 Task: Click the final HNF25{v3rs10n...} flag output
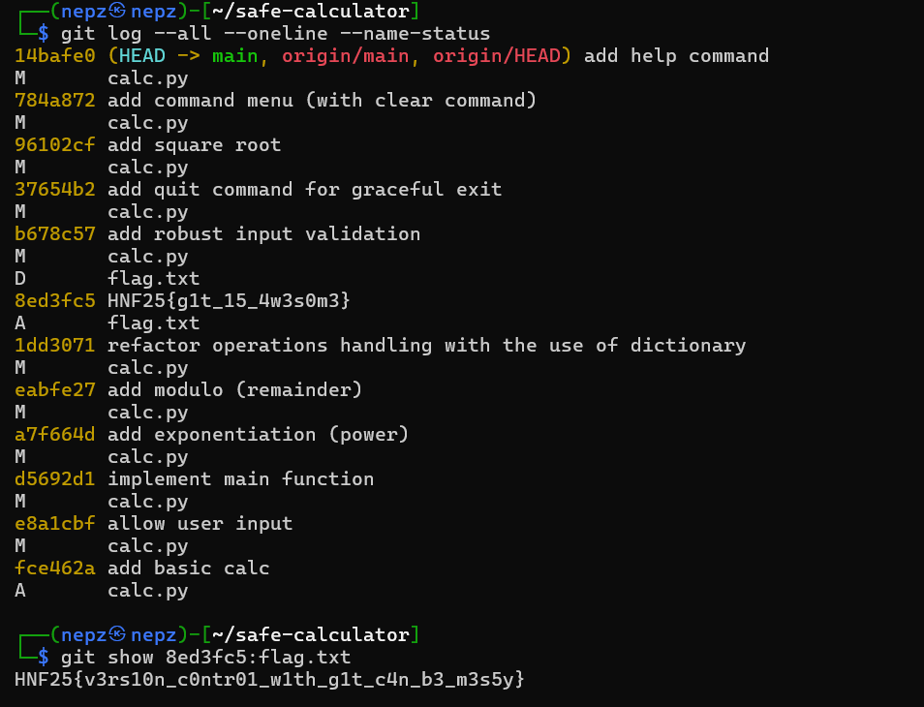269,680
